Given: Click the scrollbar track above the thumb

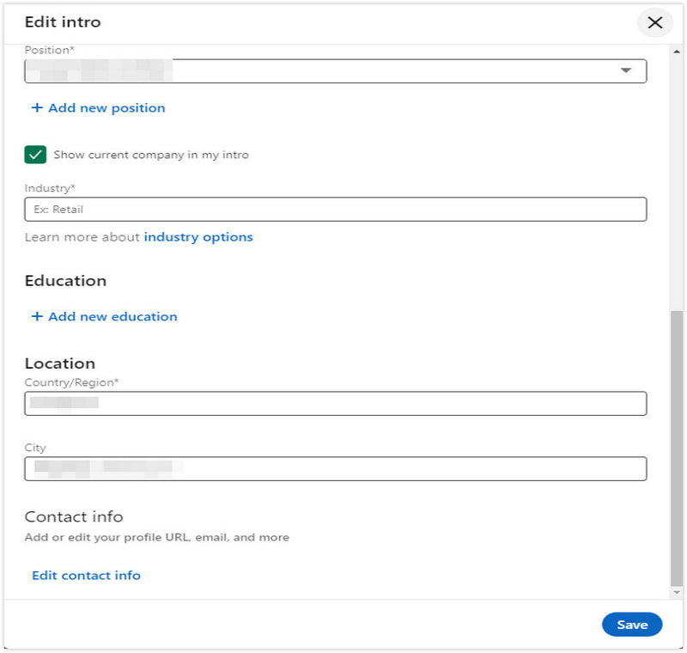Looking at the screenshot, I should point(677,172).
